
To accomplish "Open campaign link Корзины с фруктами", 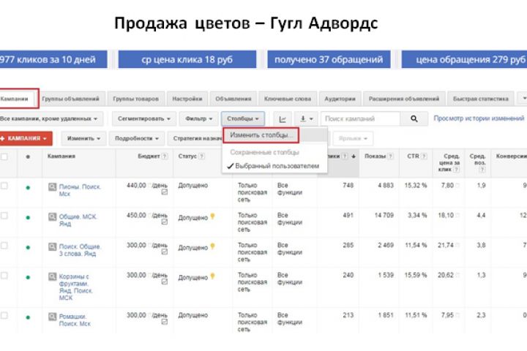I will coord(75,287).
